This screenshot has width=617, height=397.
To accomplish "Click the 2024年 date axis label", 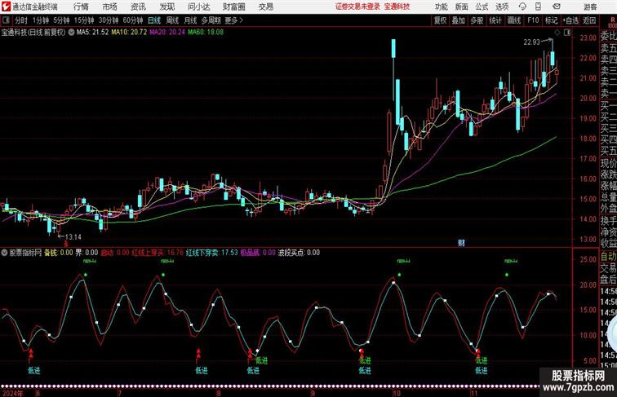I will pyautogui.click(x=12, y=394).
